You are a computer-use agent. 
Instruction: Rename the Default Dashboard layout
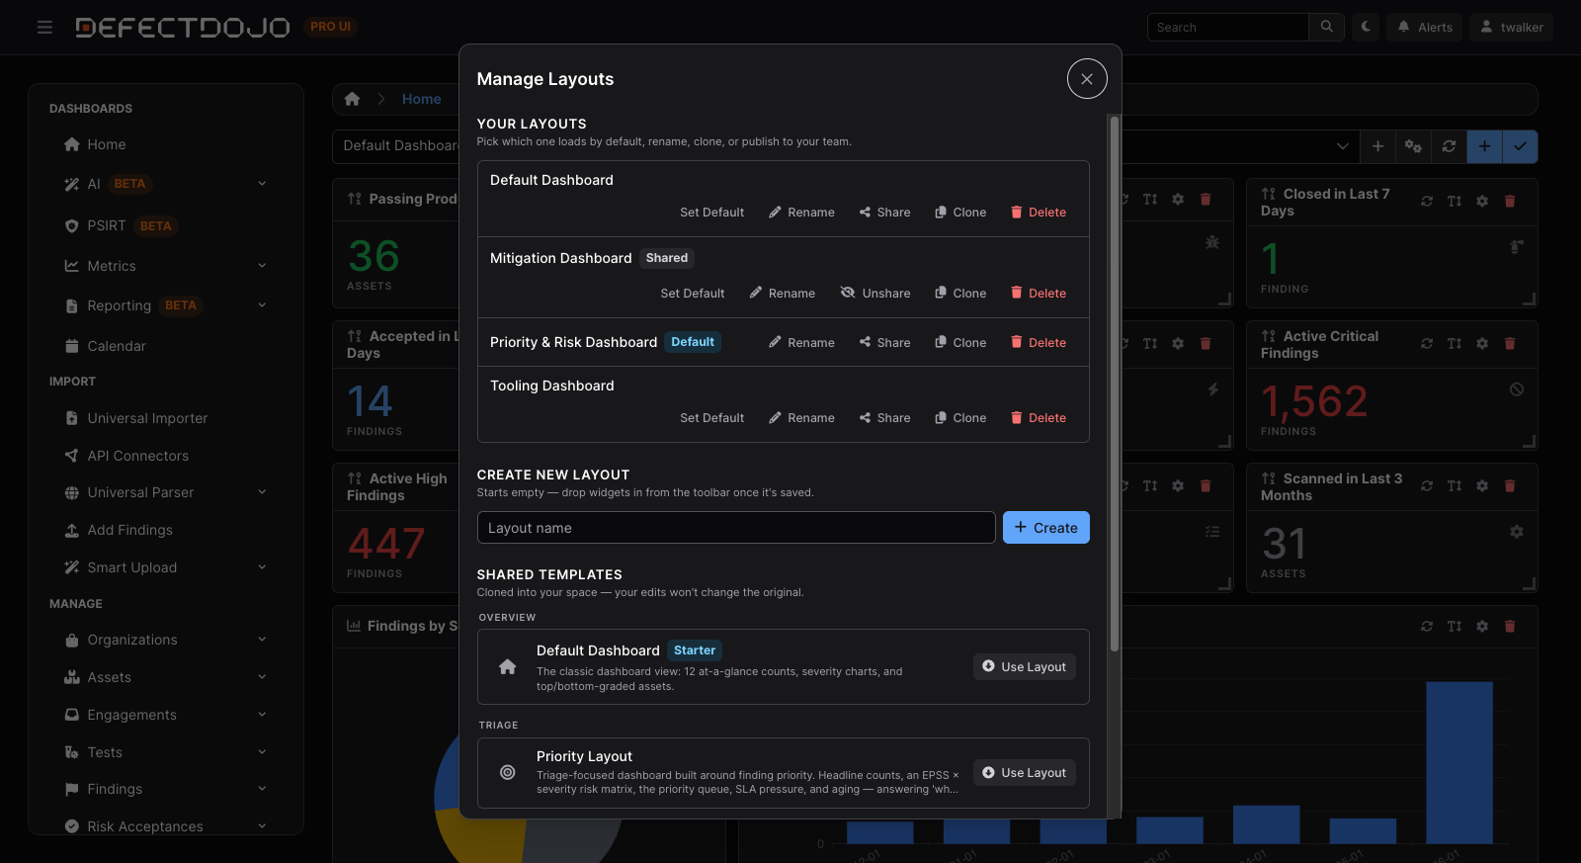point(801,213)
